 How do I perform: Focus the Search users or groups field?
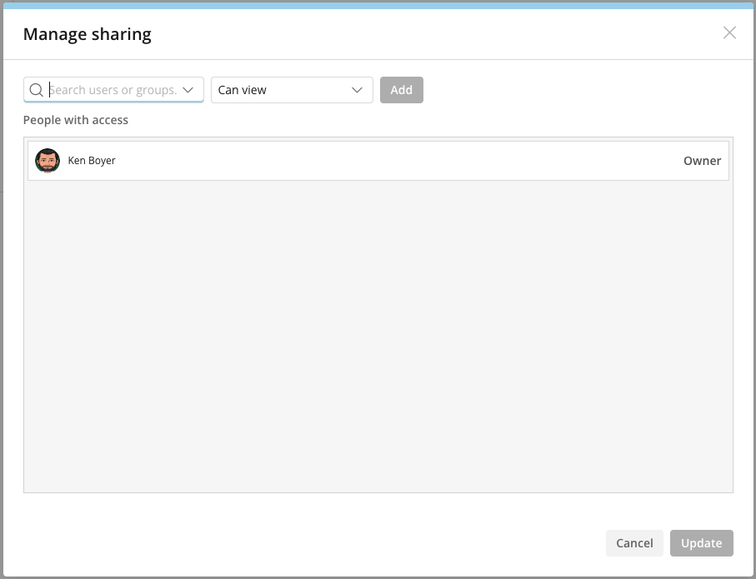[x=113, y=90]
